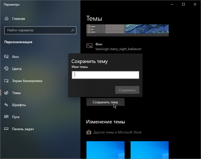Open the Главная home page
This screenshot has width=201, height=159.
click(x=19, y=19)
